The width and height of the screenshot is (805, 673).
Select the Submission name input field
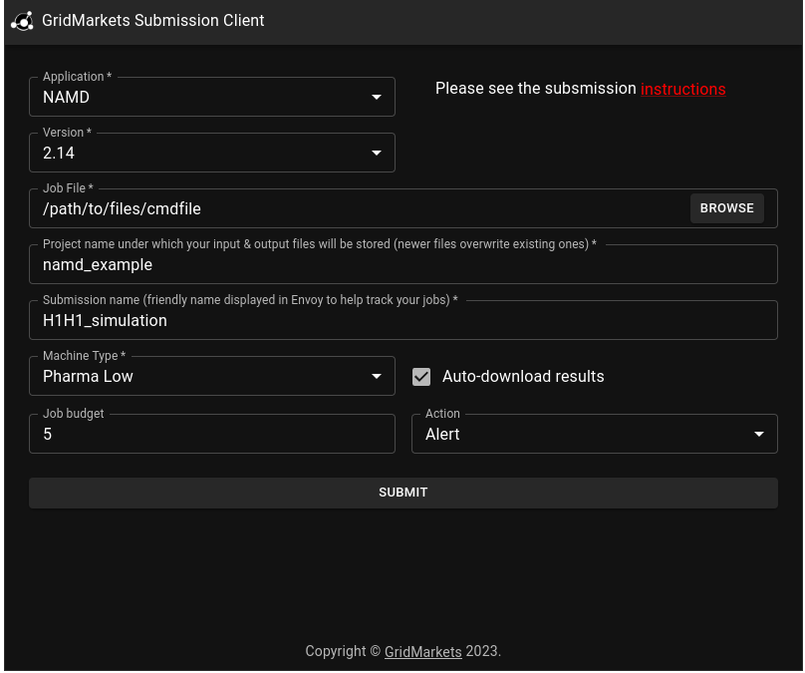click(x=403, y=321)
